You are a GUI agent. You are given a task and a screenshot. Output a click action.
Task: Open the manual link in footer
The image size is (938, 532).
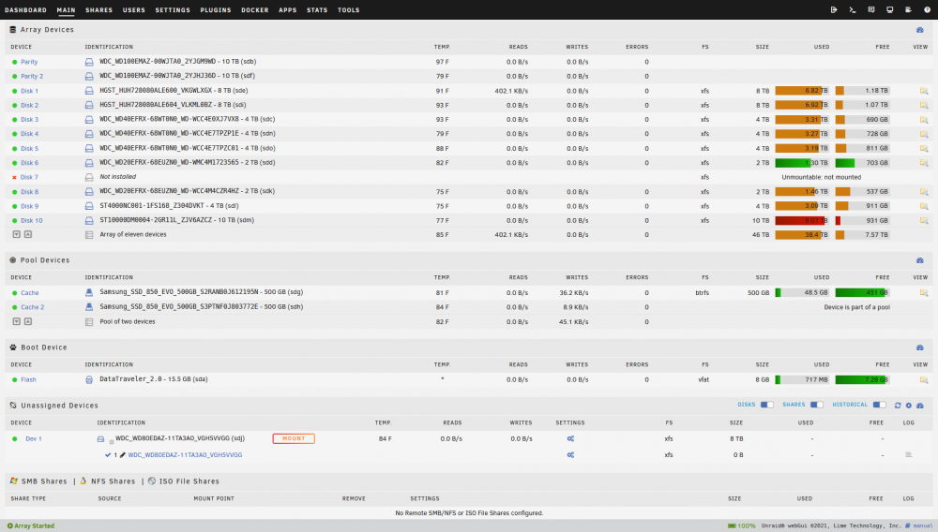coord(922,526)
